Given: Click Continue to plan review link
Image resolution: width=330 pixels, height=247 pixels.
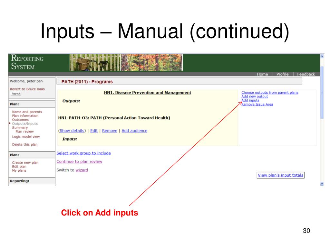Looking at the screenshot, I should click(x=79, y=162).
